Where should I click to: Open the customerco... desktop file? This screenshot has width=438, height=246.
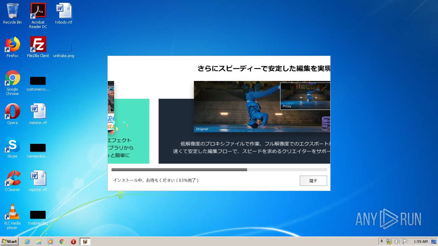(x=38, y=84)
